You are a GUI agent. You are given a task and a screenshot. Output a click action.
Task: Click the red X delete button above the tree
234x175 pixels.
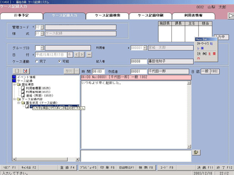pos(25,71)
